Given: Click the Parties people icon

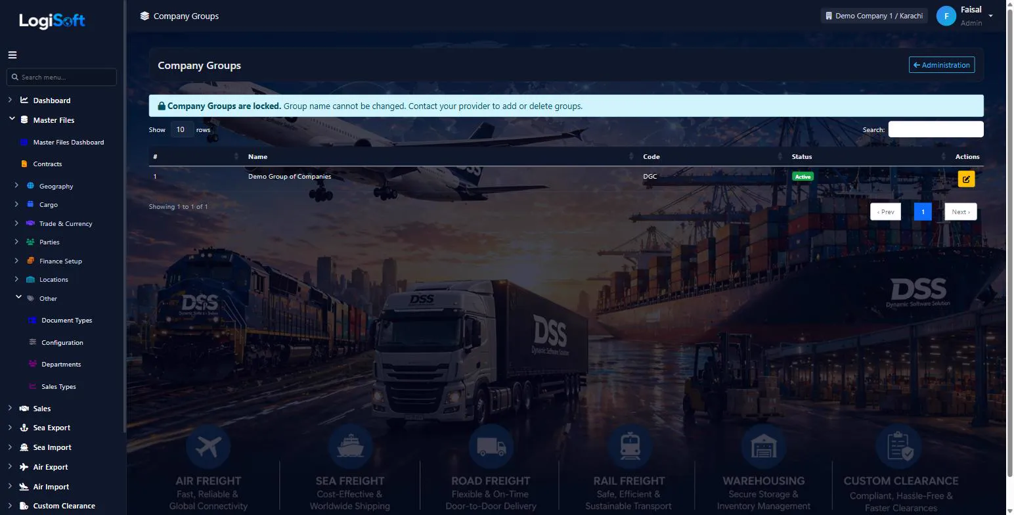Looking at the screenshot, I should (x=30, y=242).
